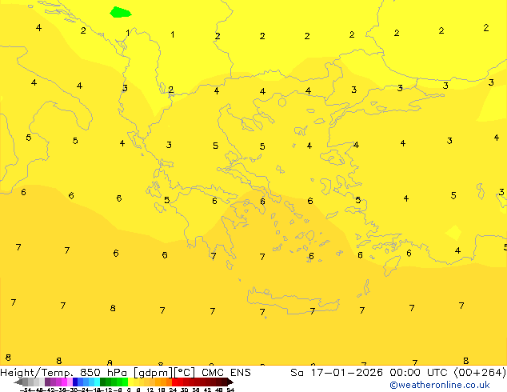Click the '[°C]' unit label

[x=184, y=373]
